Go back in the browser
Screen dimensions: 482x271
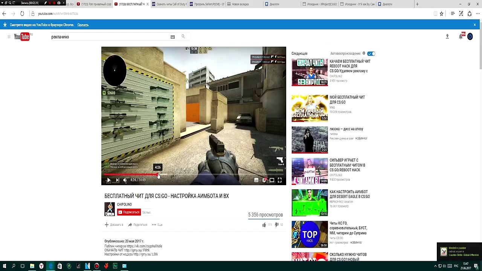(x=4, y=14)
